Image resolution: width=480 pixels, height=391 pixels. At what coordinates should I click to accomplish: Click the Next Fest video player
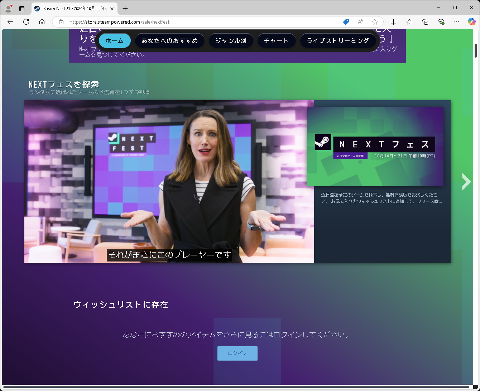pos(168,182)
